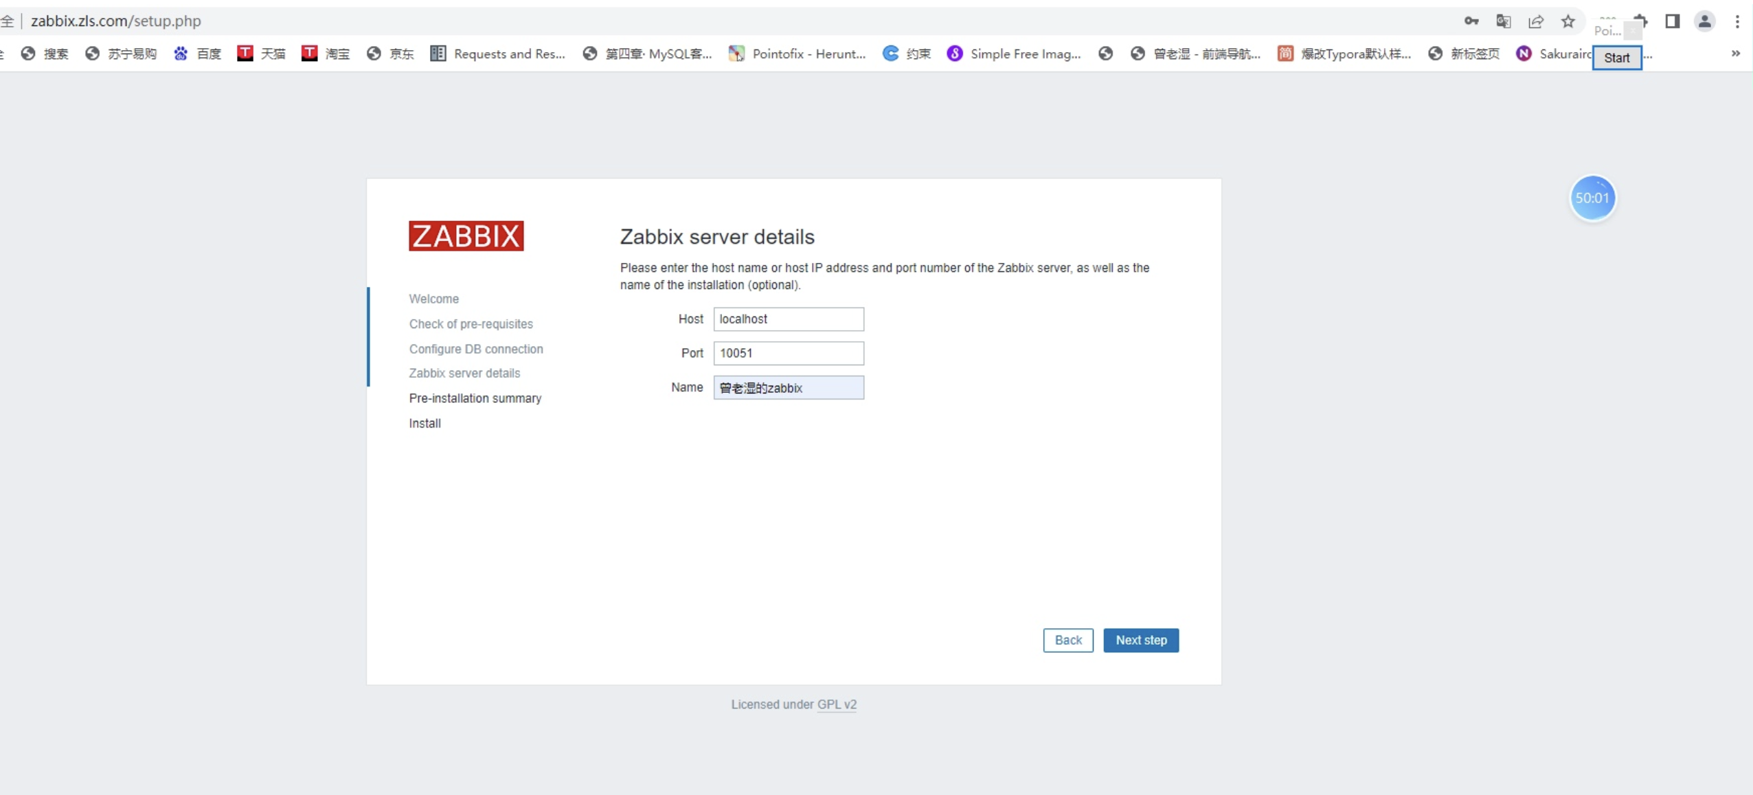Image resolution: width=1753 pixels, height=795 pixels.
Task: Open the 第四章 MySQL客... bookmark
Action: point(647,54)
